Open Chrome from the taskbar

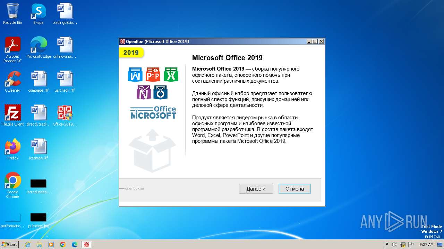(x=63, y=245)
